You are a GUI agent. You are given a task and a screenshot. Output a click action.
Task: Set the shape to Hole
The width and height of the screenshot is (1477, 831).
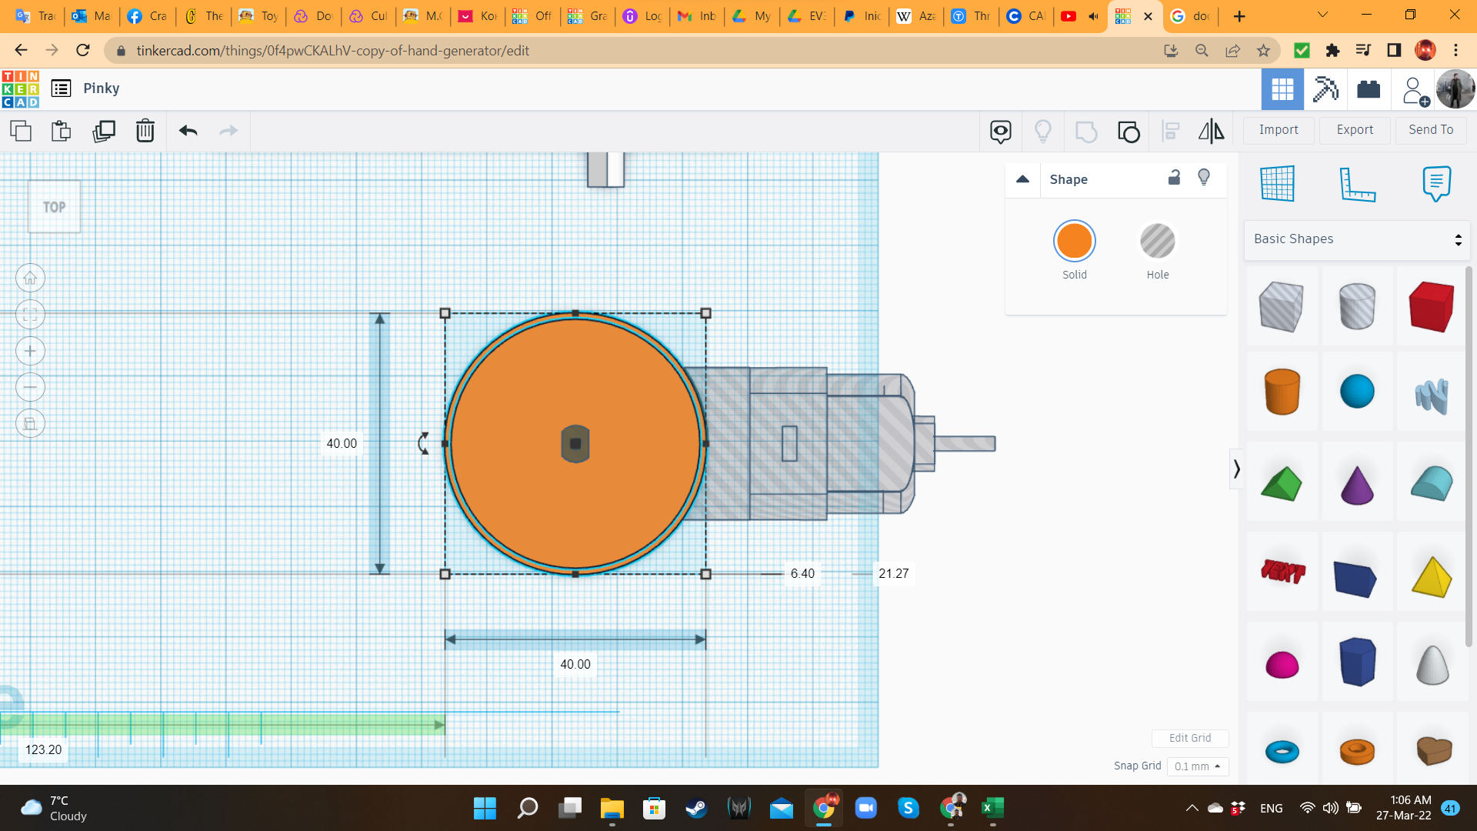click(1157, 242)
